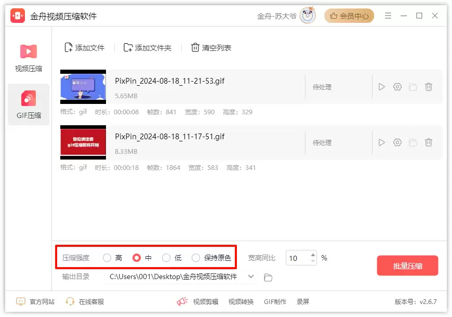Viewport: 452px width, 317px height.
Task: Open the hamburger menu in the title bar
Action: 388,16
